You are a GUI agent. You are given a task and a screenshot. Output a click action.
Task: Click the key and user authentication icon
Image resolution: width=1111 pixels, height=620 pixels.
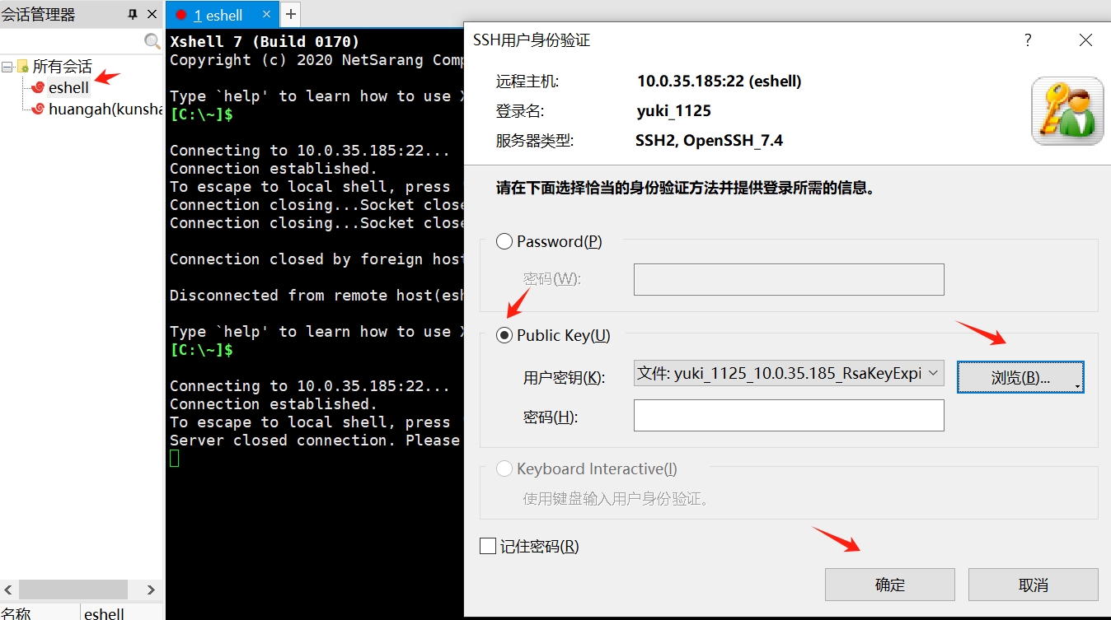(x=1067, y=111)
